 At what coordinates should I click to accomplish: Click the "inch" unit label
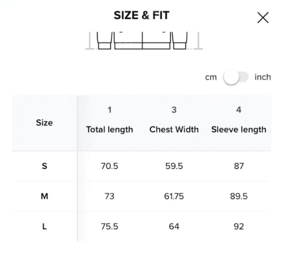point(263,77)
